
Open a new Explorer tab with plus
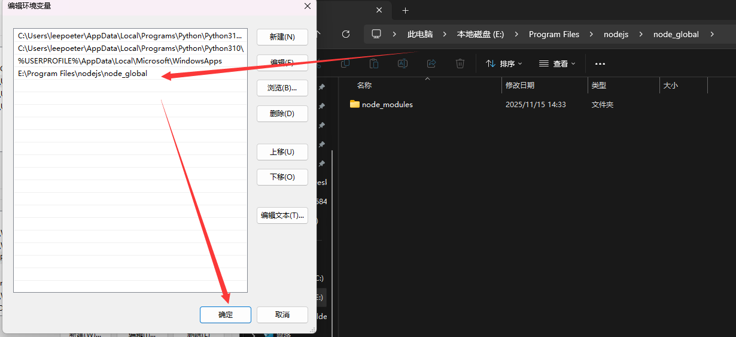pos(405,11)
